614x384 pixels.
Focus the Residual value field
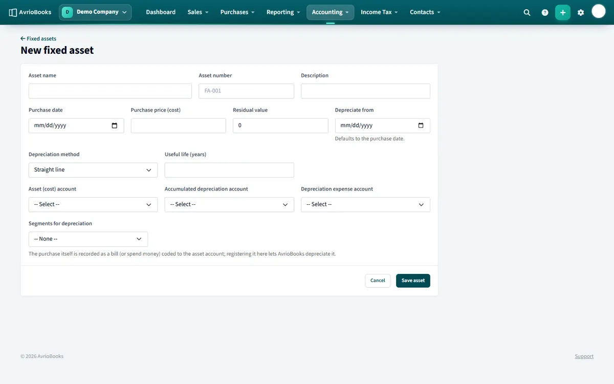pyautogui.click(x=280, y=125)
